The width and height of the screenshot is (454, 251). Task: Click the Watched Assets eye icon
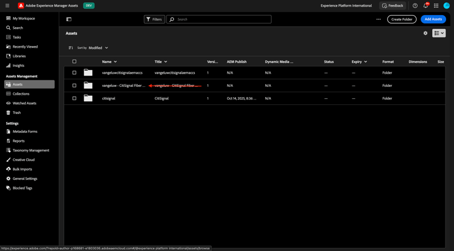[8, 103]
